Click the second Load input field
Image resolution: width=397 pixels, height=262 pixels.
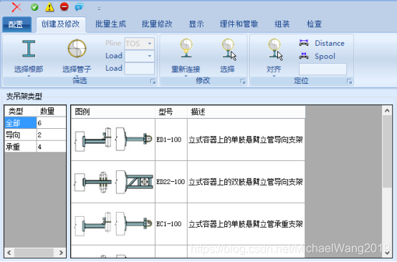point(139,68)
